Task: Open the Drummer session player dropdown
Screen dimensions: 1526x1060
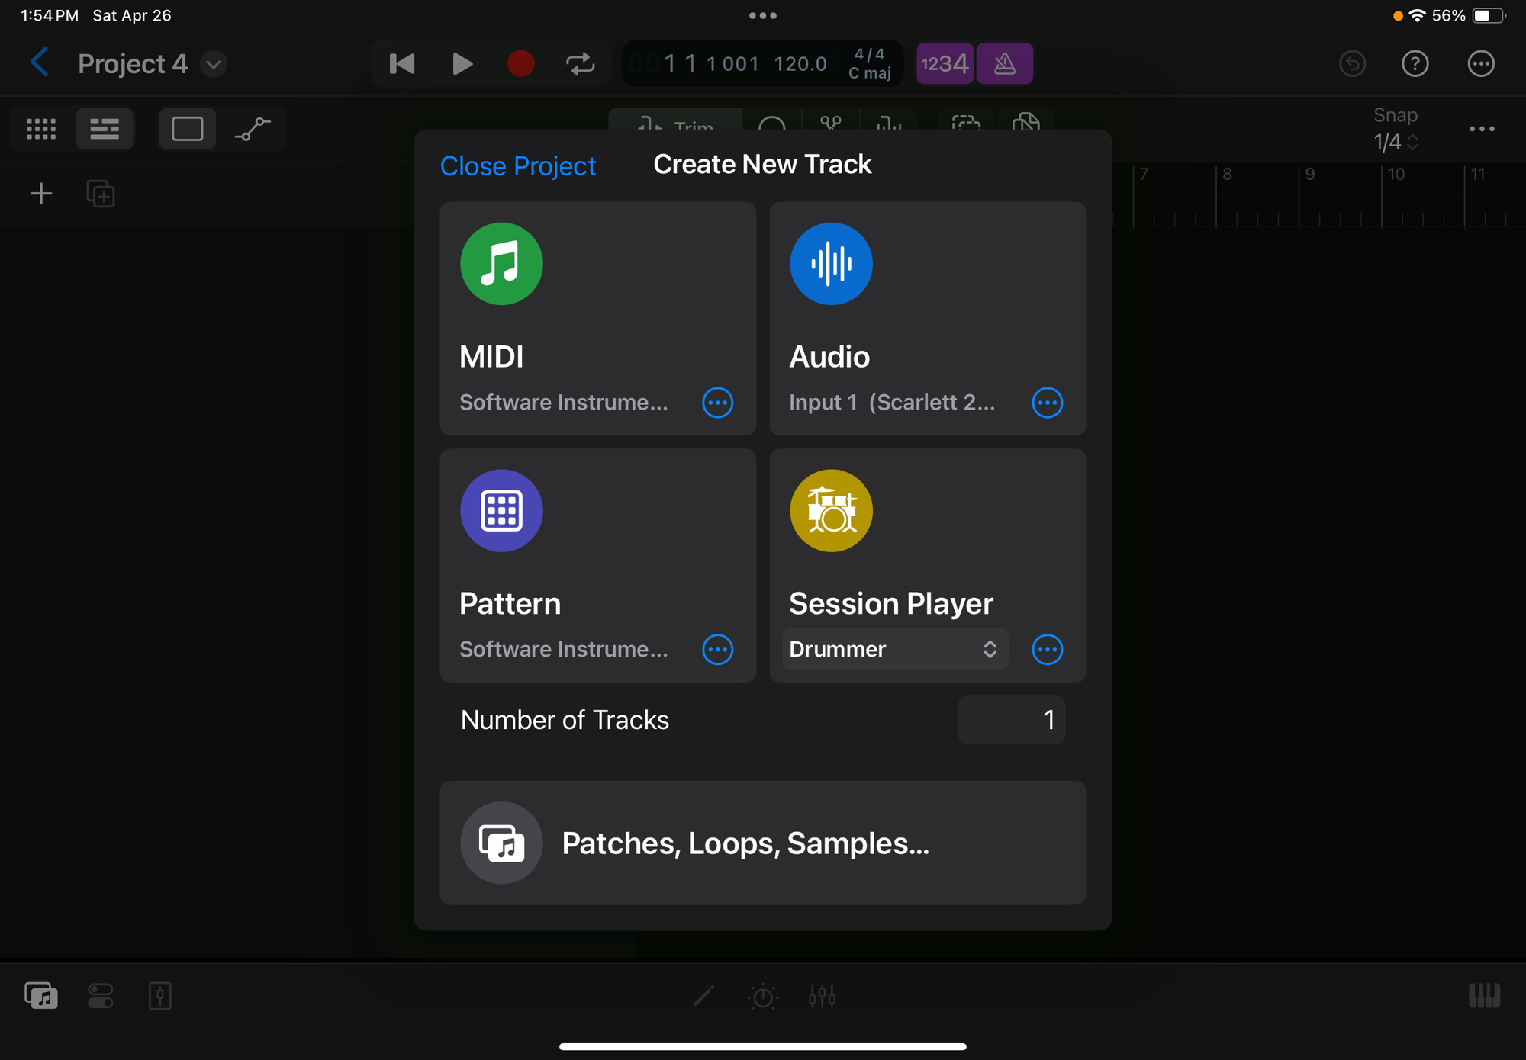Action: pyautogui.click(x=895, y=649)
